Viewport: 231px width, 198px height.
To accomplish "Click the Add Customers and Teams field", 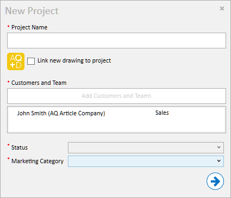I will [x=116, y=96].
